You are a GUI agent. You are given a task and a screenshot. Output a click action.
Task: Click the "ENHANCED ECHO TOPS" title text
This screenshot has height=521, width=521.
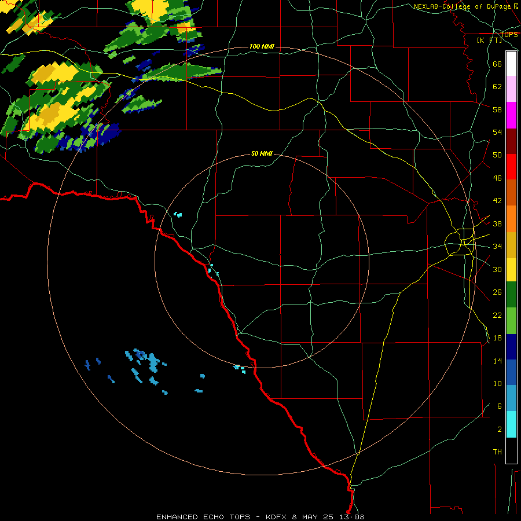tap(203, 517)
